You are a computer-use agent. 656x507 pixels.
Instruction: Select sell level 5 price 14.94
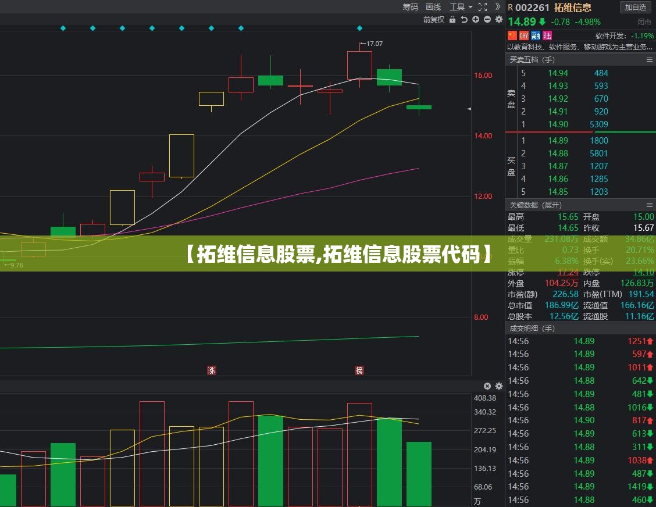coord(558,73)
